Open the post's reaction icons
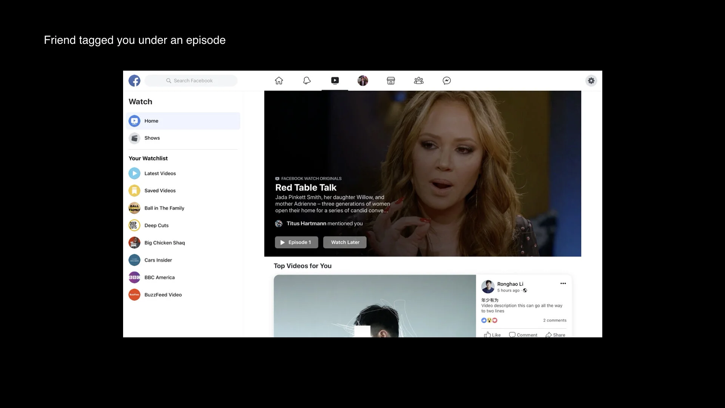725x408 pixels. (489, 320)
